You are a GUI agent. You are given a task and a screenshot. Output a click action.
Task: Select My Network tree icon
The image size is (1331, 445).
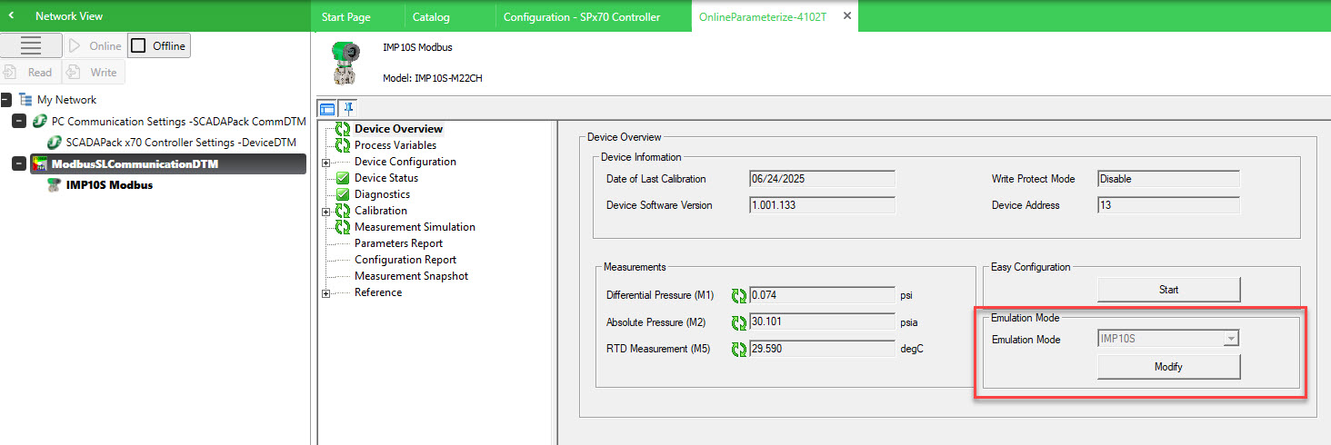(x=25, y=100)
